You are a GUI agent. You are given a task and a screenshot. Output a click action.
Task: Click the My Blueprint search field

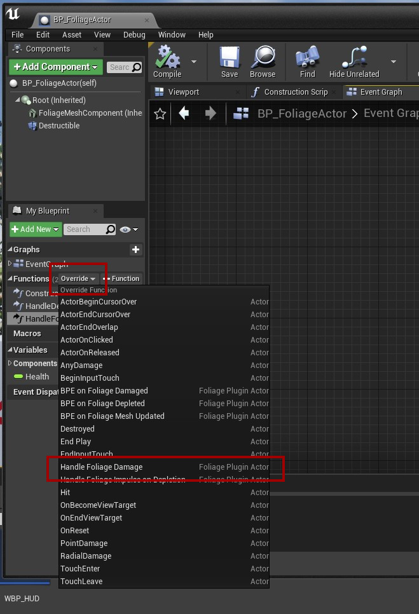[90, 229]
